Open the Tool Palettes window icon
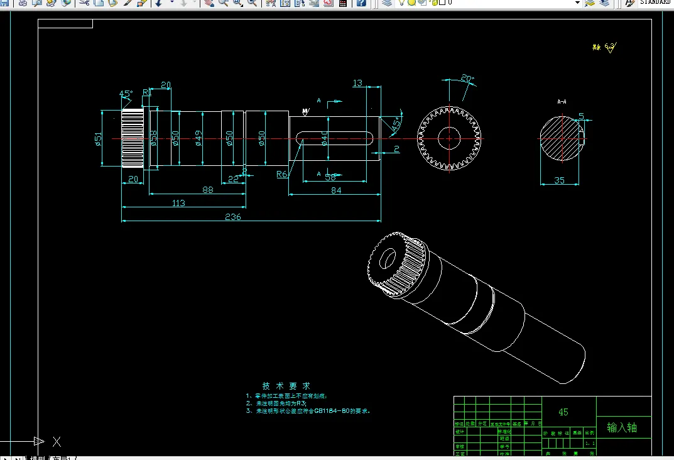 pos(300,3)
